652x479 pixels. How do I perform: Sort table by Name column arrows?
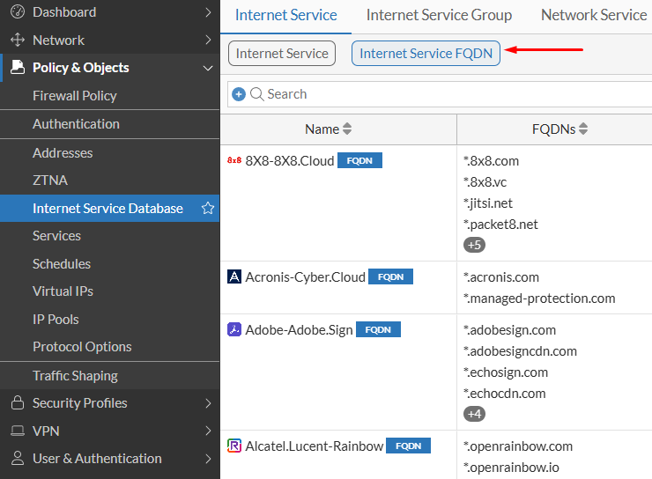click(347, 129)
